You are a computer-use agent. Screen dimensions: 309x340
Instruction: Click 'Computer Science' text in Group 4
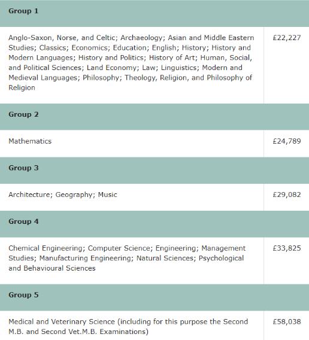tap(119, 248)
